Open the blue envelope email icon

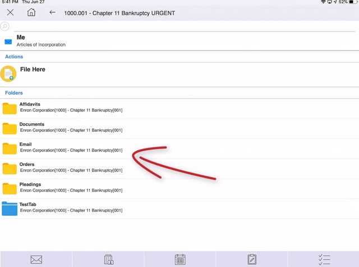pos(8,42)
